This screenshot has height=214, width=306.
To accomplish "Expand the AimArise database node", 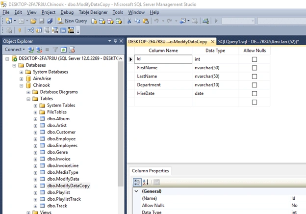I will coord(21,79).
